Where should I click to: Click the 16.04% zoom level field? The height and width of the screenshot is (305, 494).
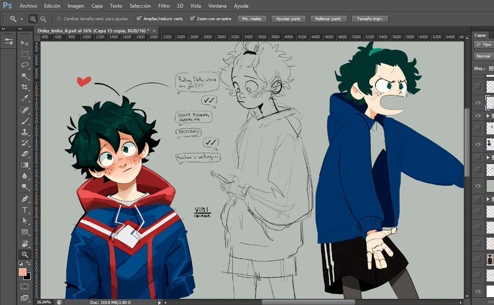pos(44,302)
